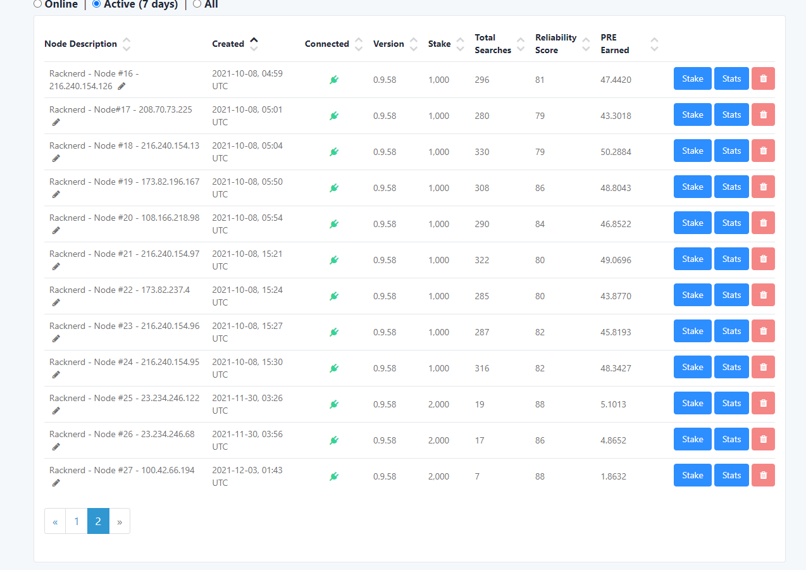Go to page 1 of results

click(77, 521)
